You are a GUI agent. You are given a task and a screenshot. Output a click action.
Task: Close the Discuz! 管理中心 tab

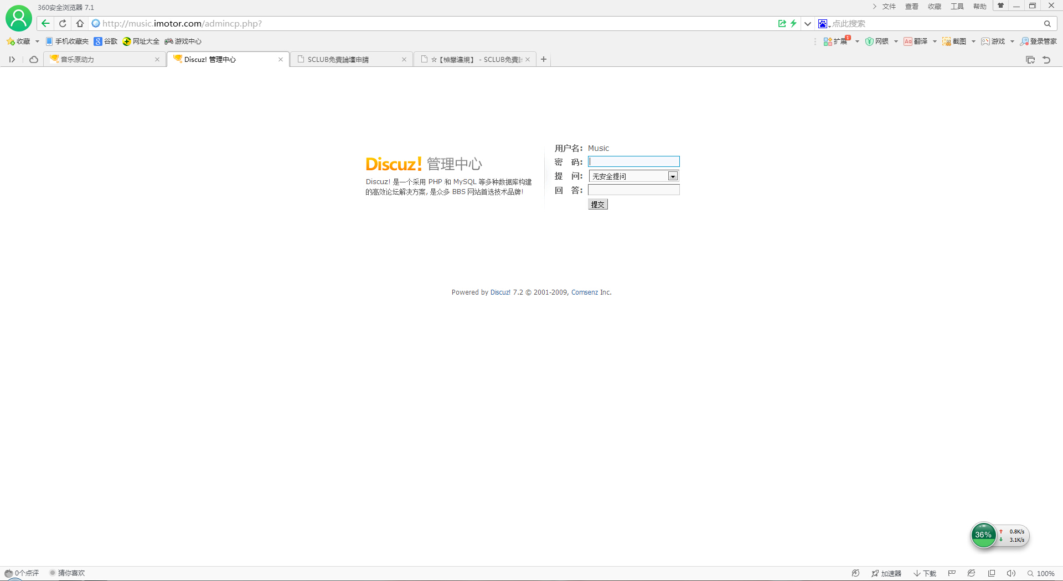281,60
